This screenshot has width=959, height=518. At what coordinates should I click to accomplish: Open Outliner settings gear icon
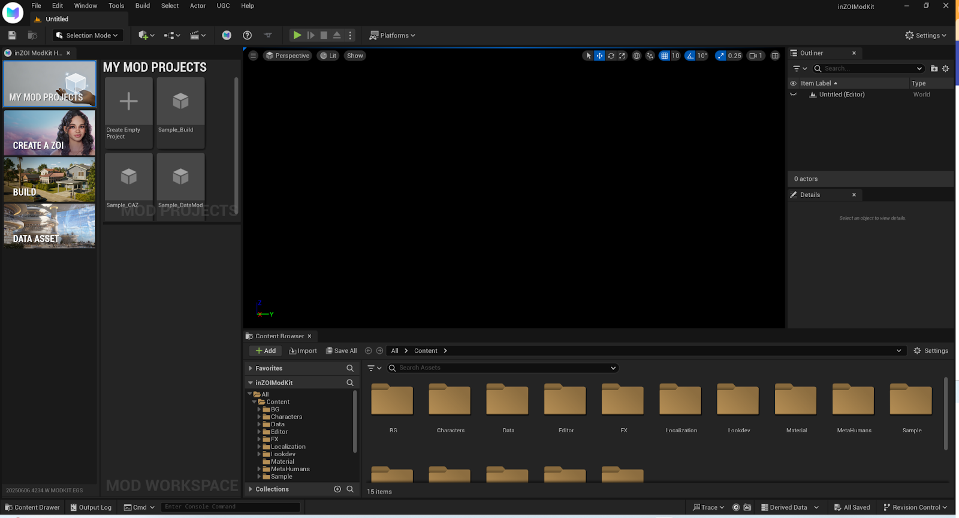coord(946,68)
